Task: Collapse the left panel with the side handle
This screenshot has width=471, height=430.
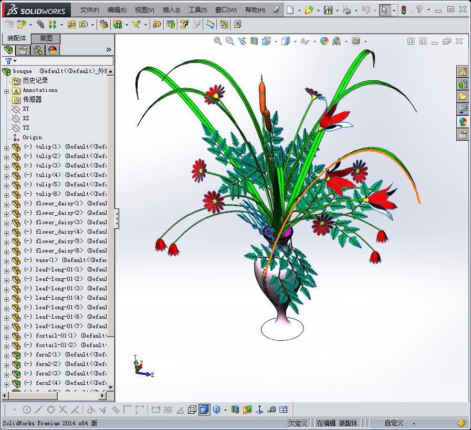Action: (117, 218)
